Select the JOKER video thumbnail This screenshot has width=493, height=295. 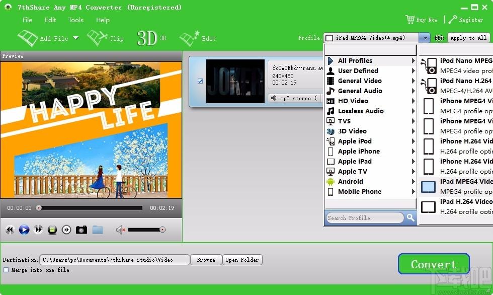(235, 81)
